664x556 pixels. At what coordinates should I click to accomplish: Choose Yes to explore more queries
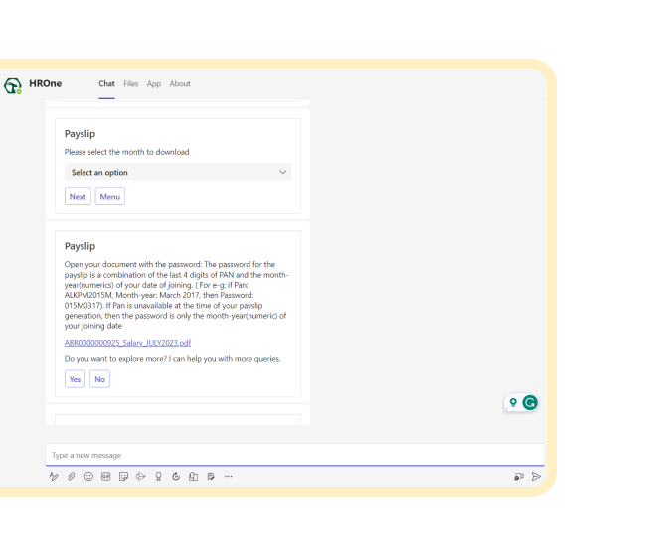(x=75, y=378)
